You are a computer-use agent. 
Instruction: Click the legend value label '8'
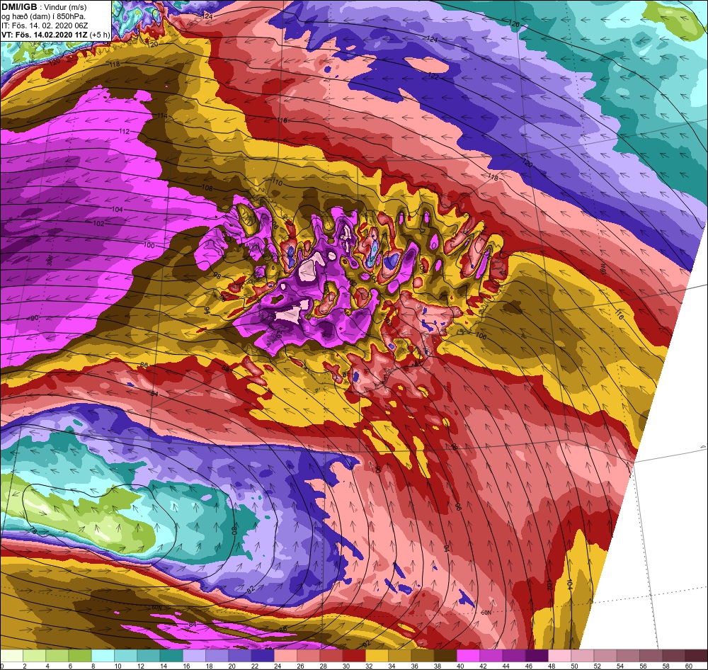(93, 666)
